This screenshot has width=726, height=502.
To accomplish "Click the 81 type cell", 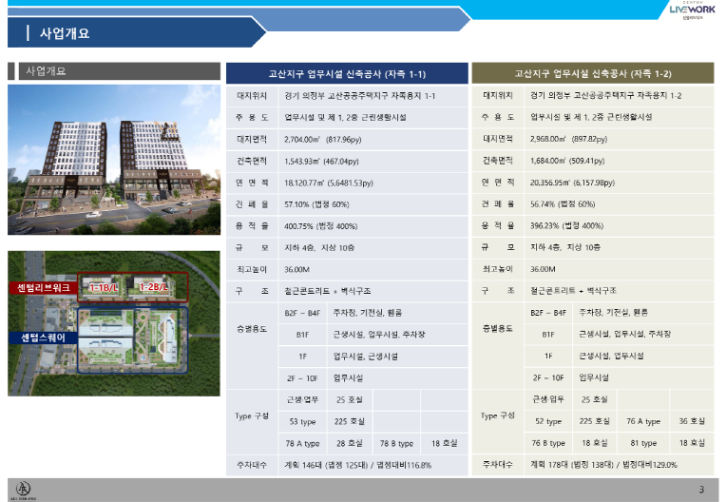I will pos(643,443).
